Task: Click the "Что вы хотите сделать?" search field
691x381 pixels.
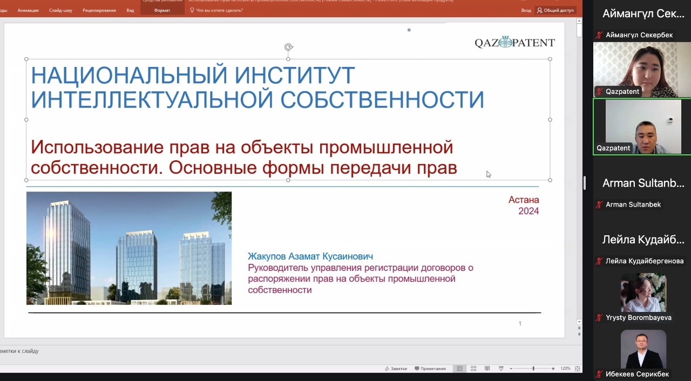Action: click(219, 10)
